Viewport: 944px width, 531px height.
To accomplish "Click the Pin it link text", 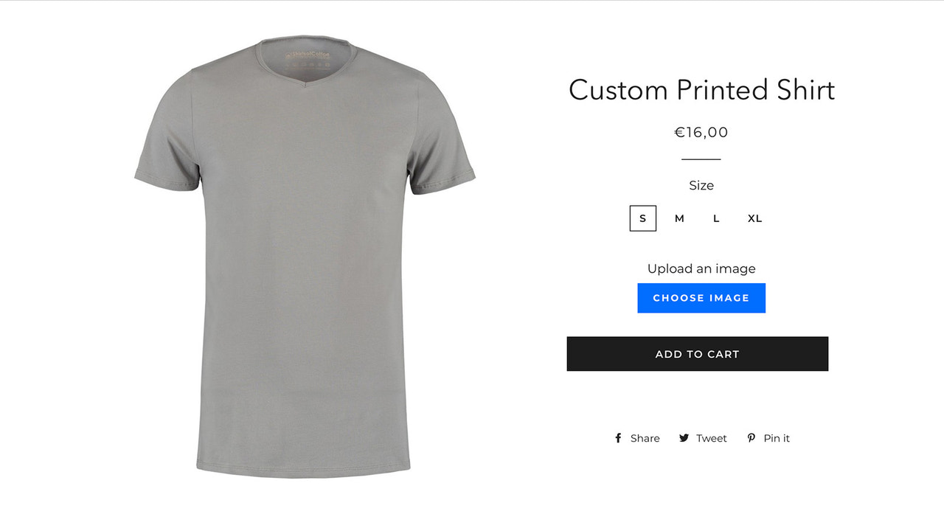I will click(776, 437).
